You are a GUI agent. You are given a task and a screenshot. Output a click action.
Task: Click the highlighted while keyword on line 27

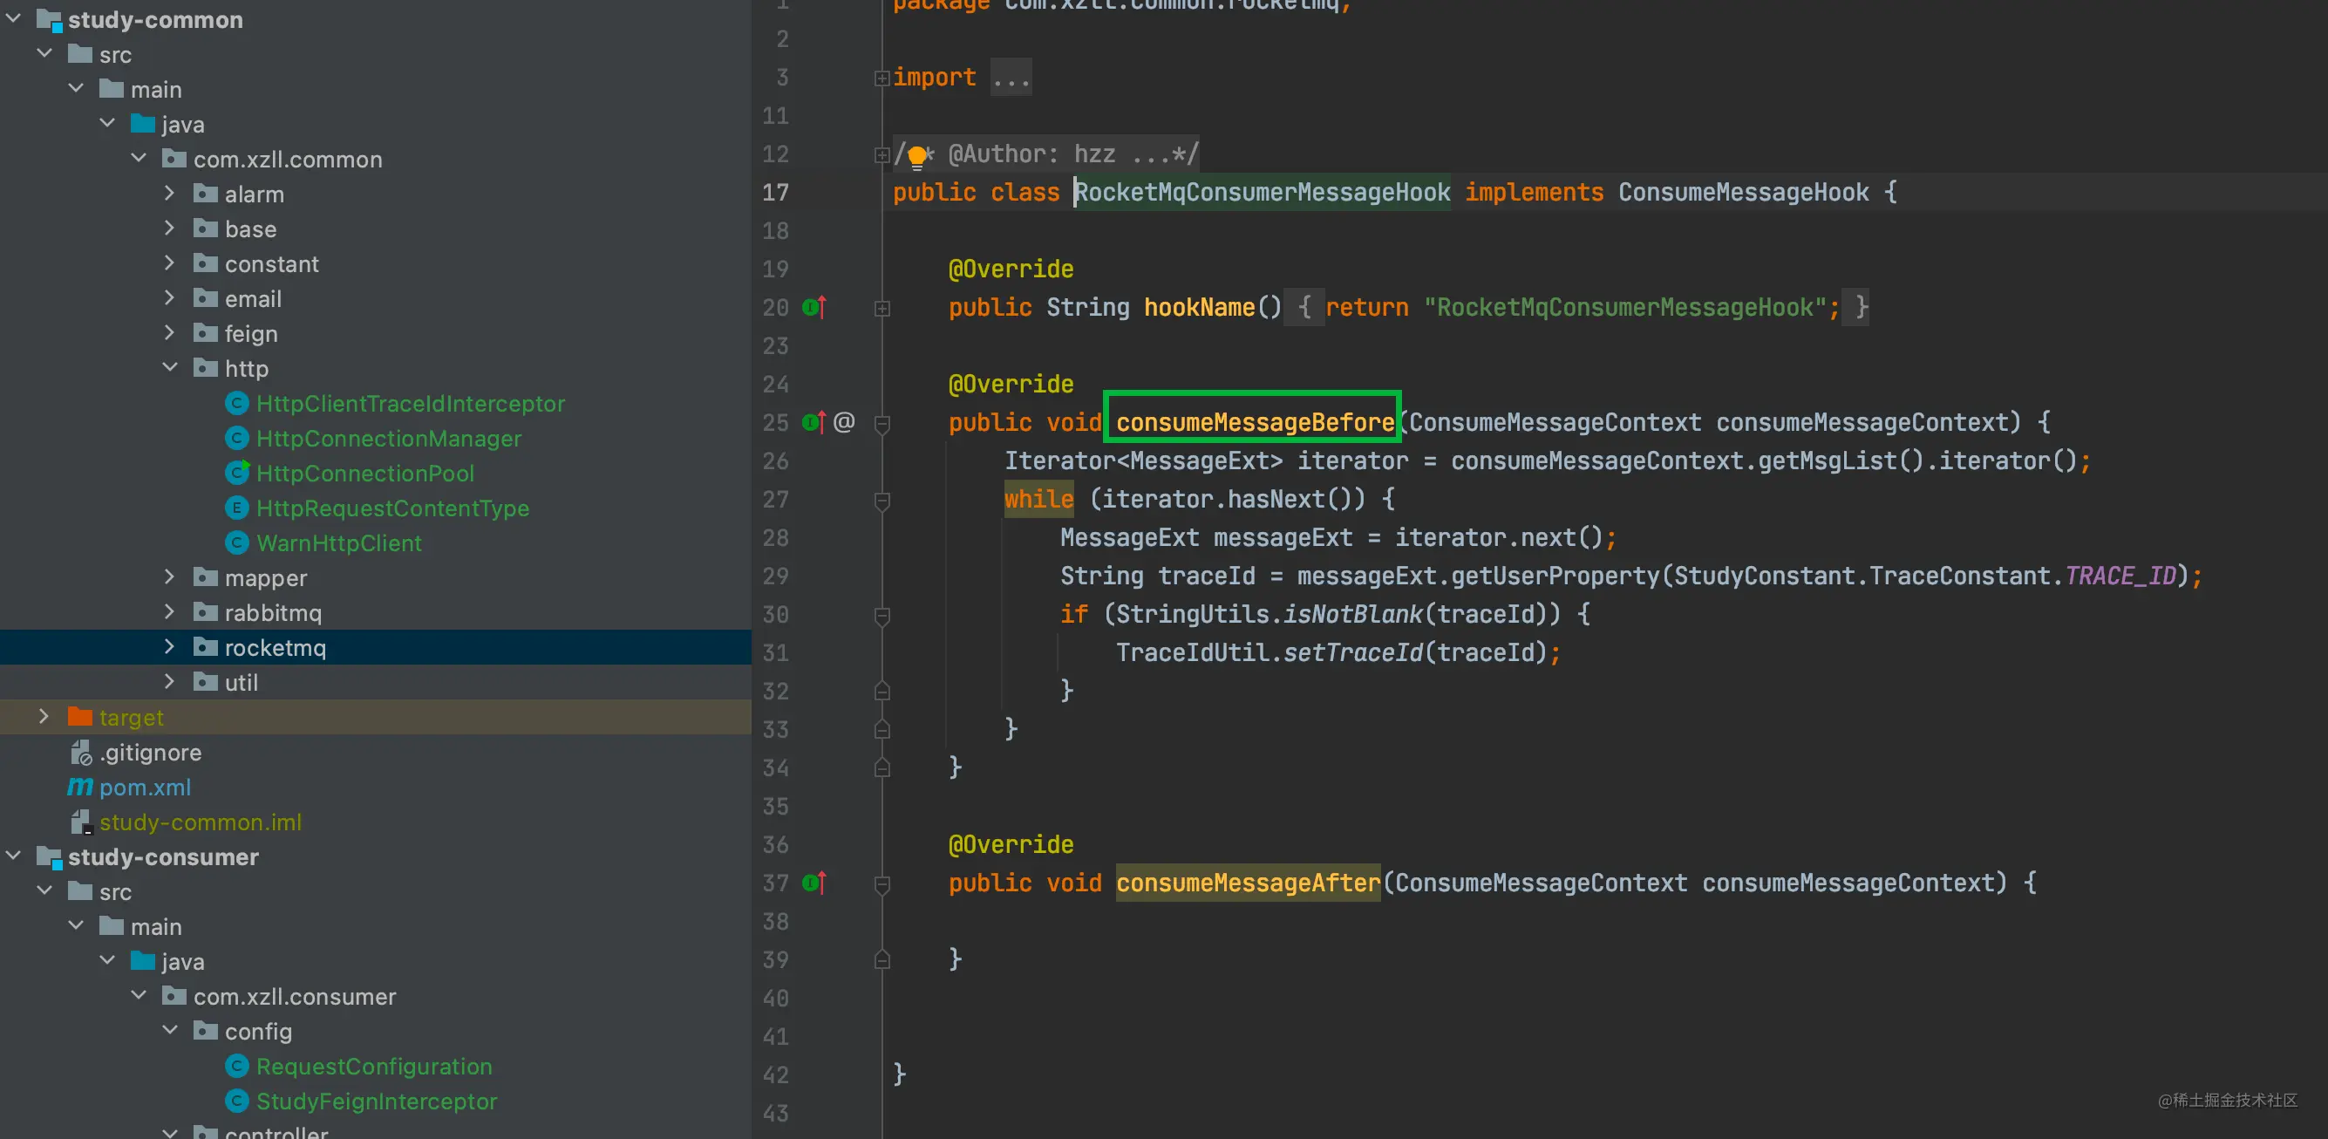point(1038,499)
